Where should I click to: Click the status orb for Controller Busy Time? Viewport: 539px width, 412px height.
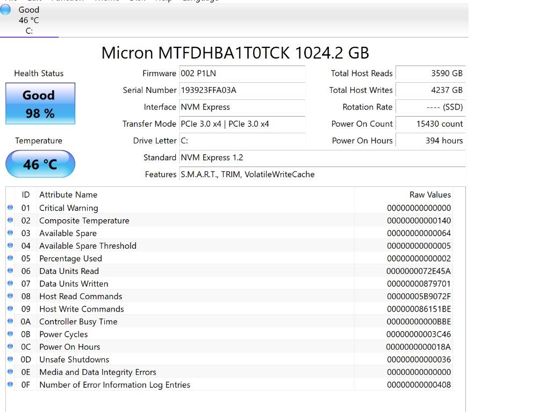click(x=10, y=321)
